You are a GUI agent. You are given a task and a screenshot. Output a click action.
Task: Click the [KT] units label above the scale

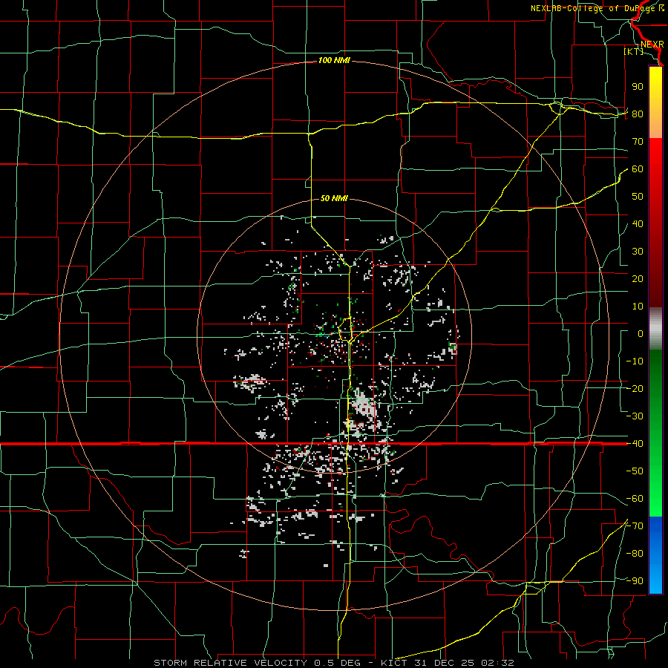[634, 51]
